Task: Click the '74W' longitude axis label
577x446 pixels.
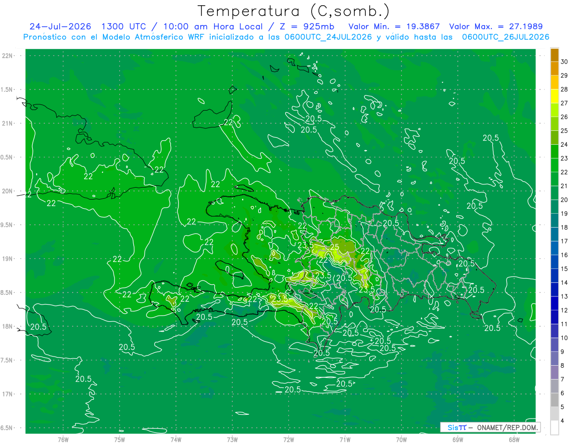Action: pos(176,439)
